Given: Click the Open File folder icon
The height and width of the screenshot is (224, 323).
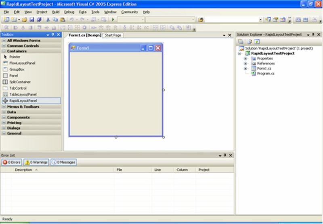Looking at the screenshot, I should click(25, 19).
